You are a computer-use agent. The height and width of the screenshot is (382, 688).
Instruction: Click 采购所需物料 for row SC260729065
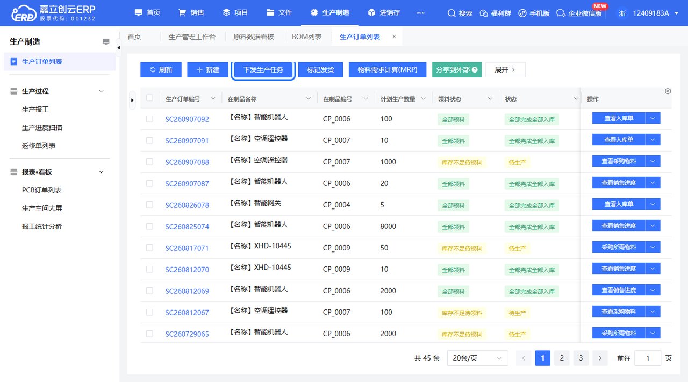click(x=619, y=333)
